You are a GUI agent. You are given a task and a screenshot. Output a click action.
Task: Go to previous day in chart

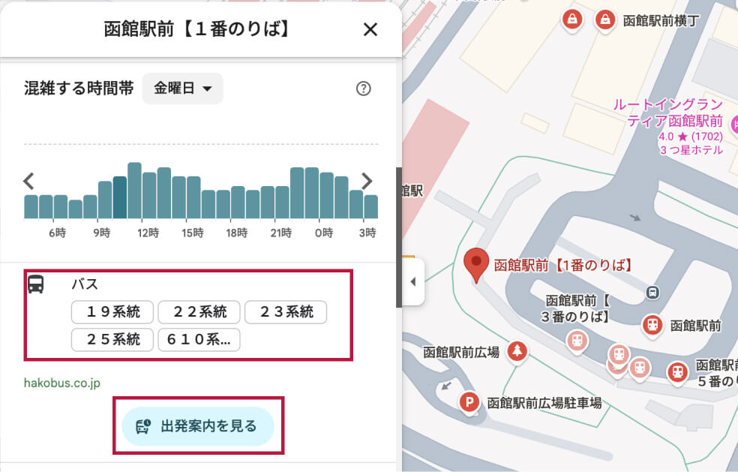pyautogui.click(x=28, y=181)
